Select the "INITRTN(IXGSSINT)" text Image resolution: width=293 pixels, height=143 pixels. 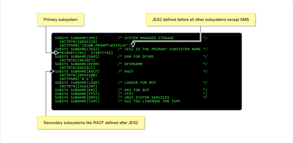point(78,86)
